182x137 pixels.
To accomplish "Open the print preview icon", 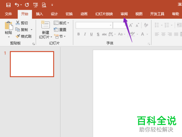I will [x=44, y=5].
